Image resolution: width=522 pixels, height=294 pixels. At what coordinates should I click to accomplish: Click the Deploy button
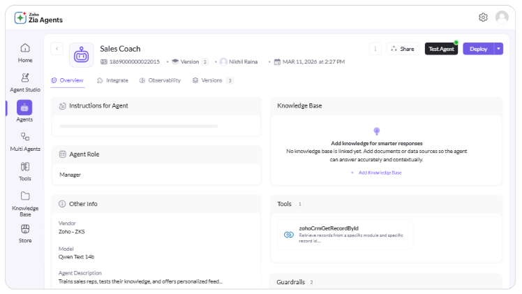point(479,49)
